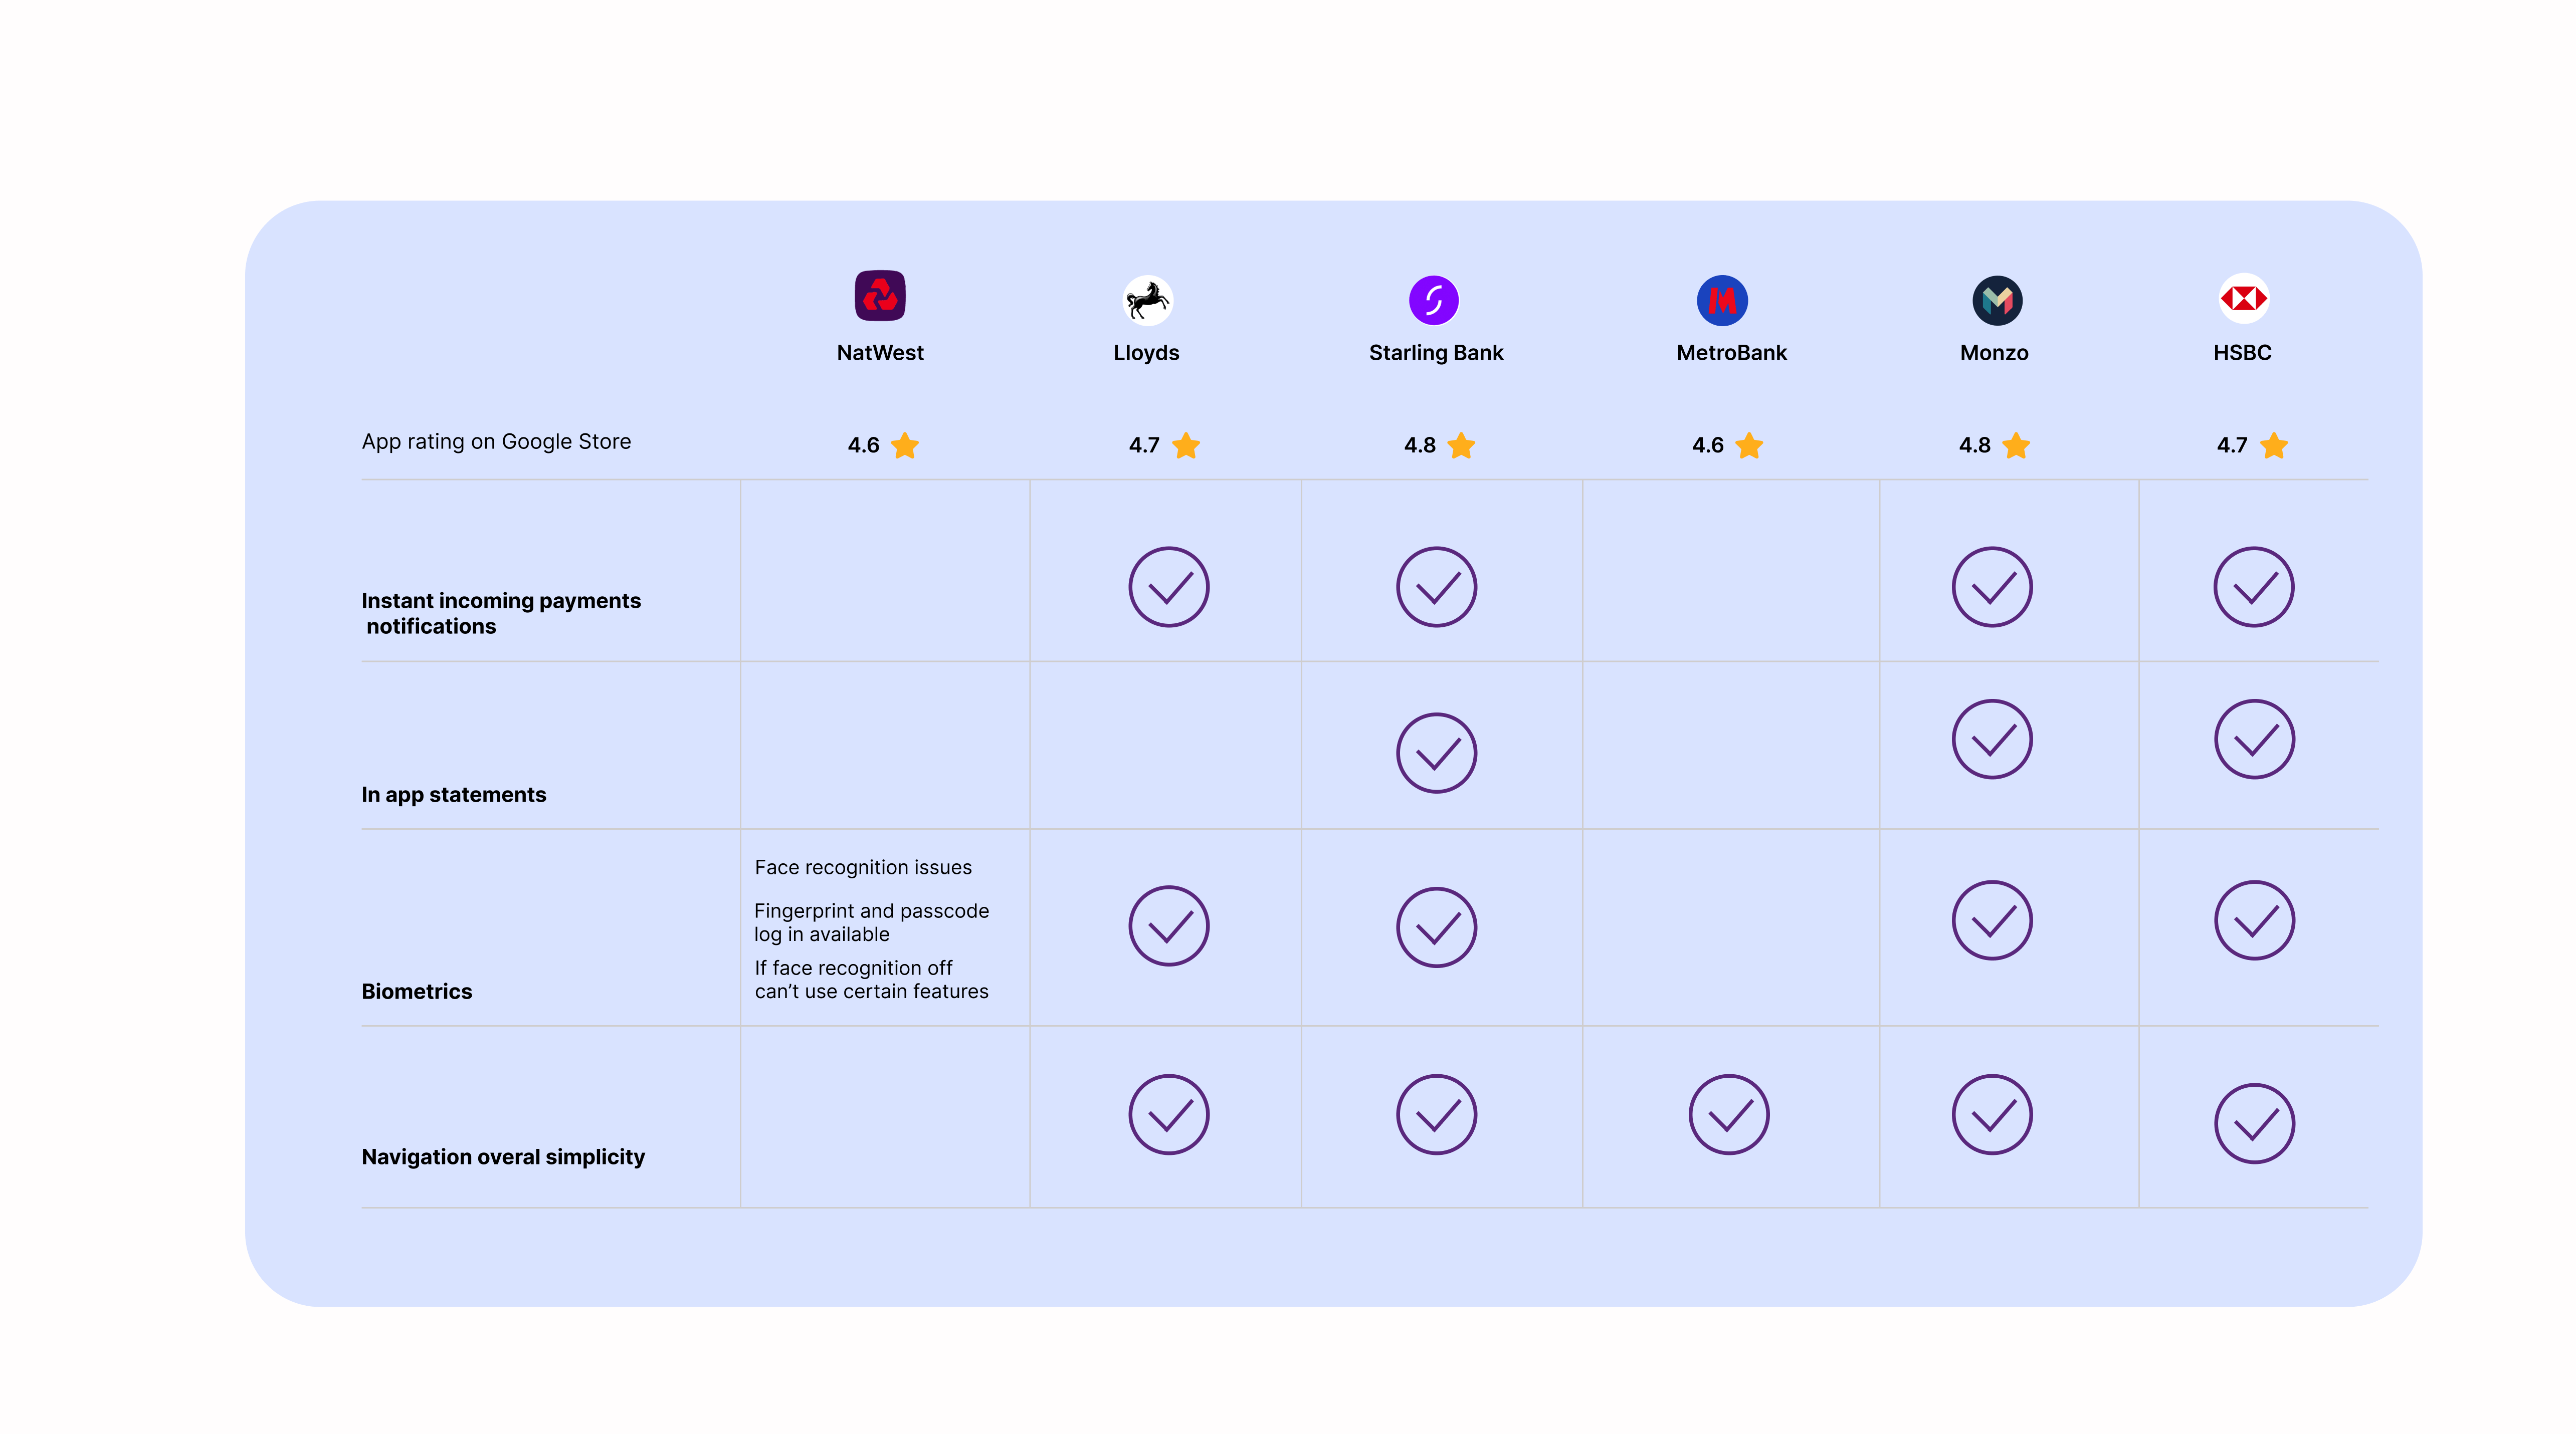Select the Monzo logo icon
The width and height of the screenshot is (2576, 1434).
coord(1997,300)
